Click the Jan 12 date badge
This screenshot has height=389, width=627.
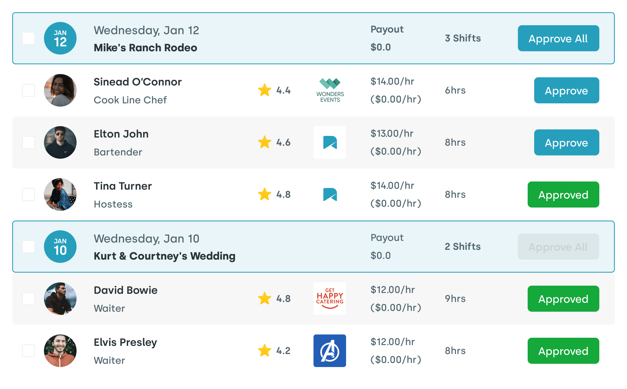coord(60,38)
